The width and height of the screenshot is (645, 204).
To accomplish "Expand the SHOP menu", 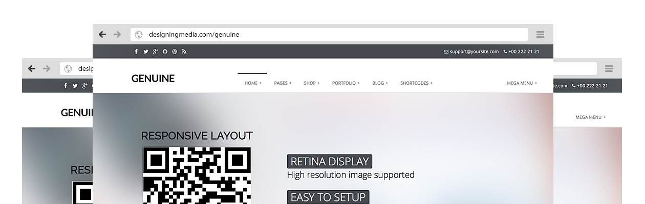I will [312, 83].
